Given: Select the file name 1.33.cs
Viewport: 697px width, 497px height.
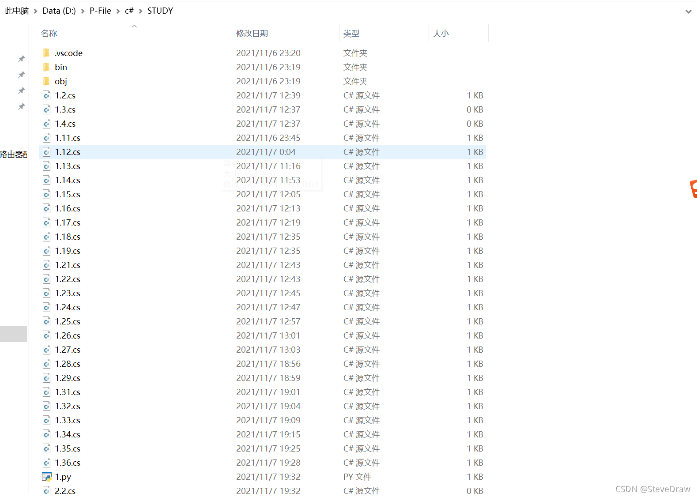Looking at the screenshot, I should pos(68,420).
